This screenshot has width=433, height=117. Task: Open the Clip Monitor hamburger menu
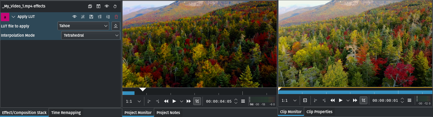(409, 101)
